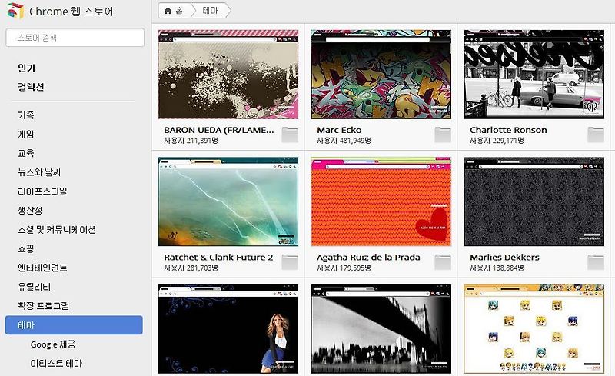The height and width of the screenshot is (376, 615).
Task: Open the 인기 section in sidebar
Action: (x=27, y=68)
